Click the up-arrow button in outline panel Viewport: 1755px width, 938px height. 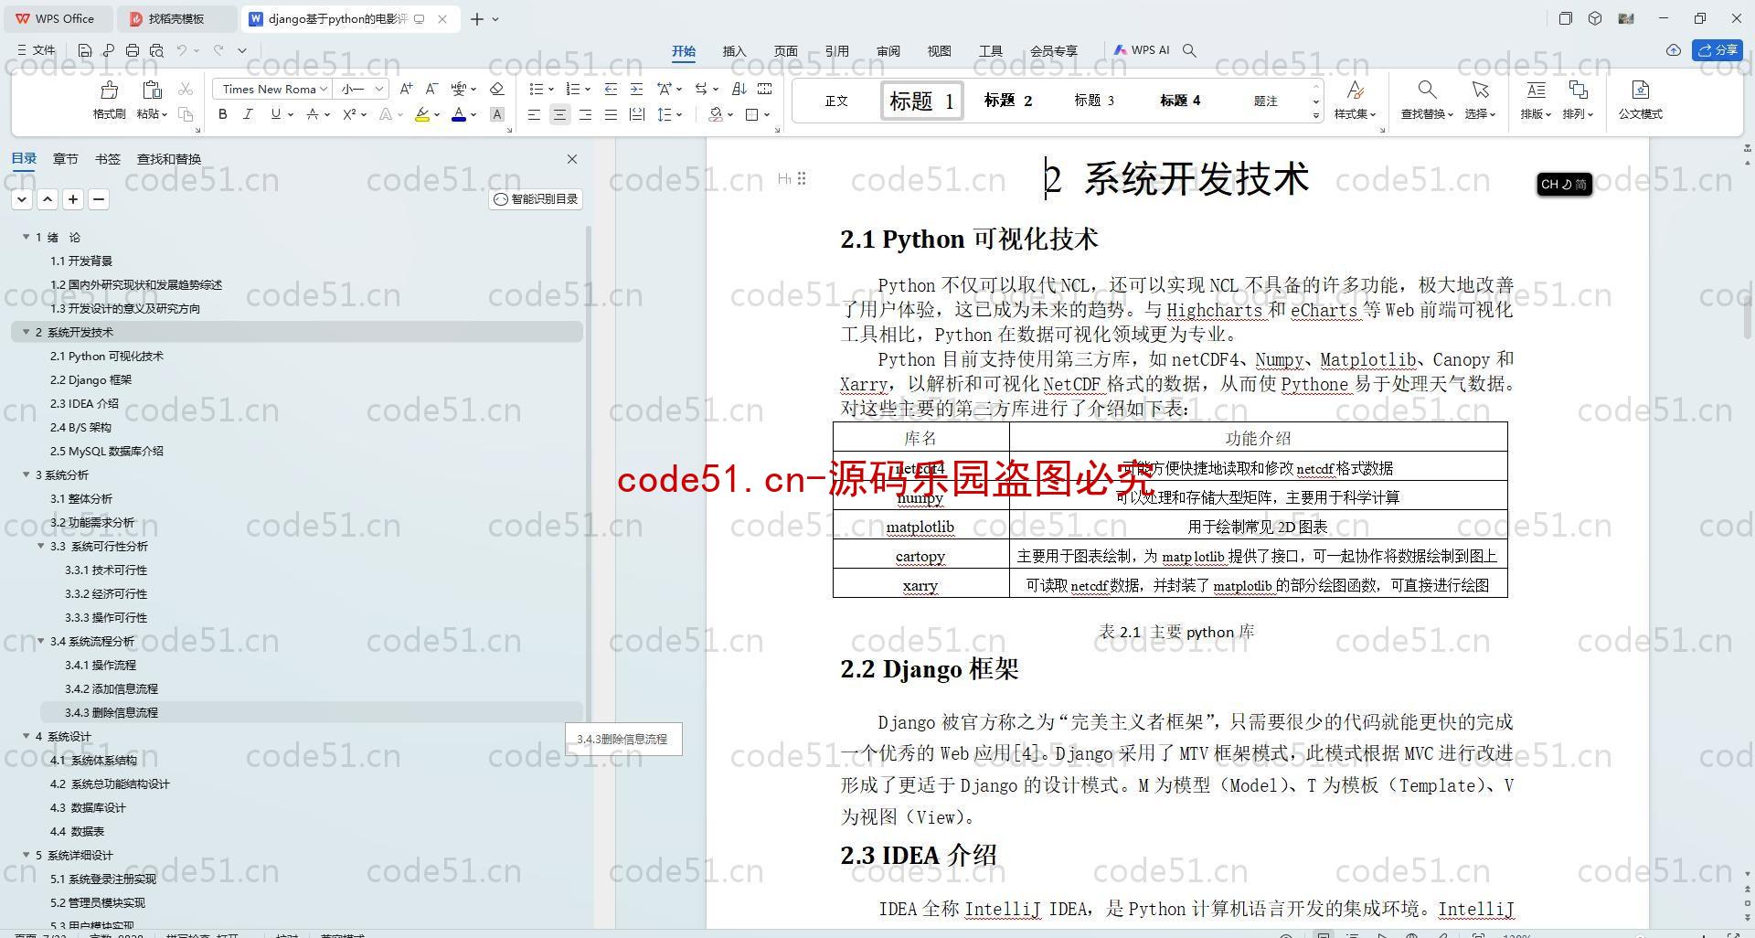pyautogui.click(x=48, y=199)
